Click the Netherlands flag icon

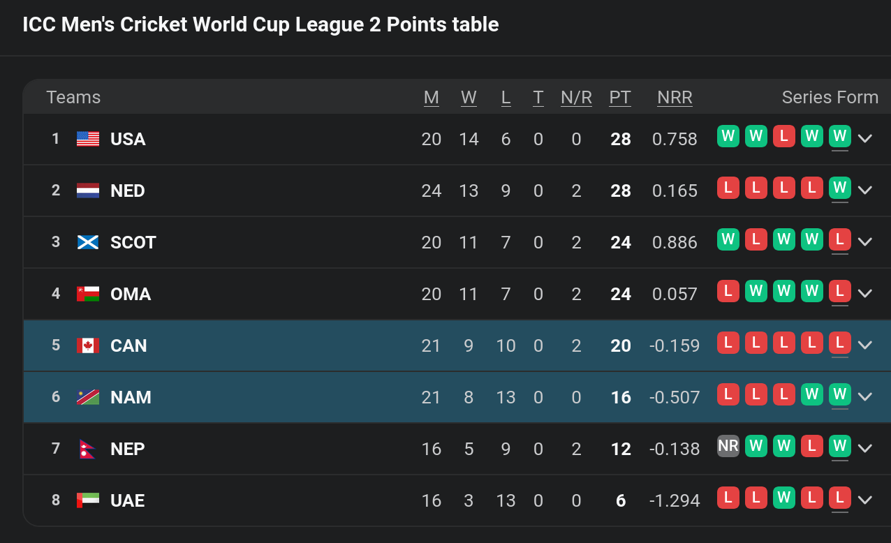click(x=88, y=191)
